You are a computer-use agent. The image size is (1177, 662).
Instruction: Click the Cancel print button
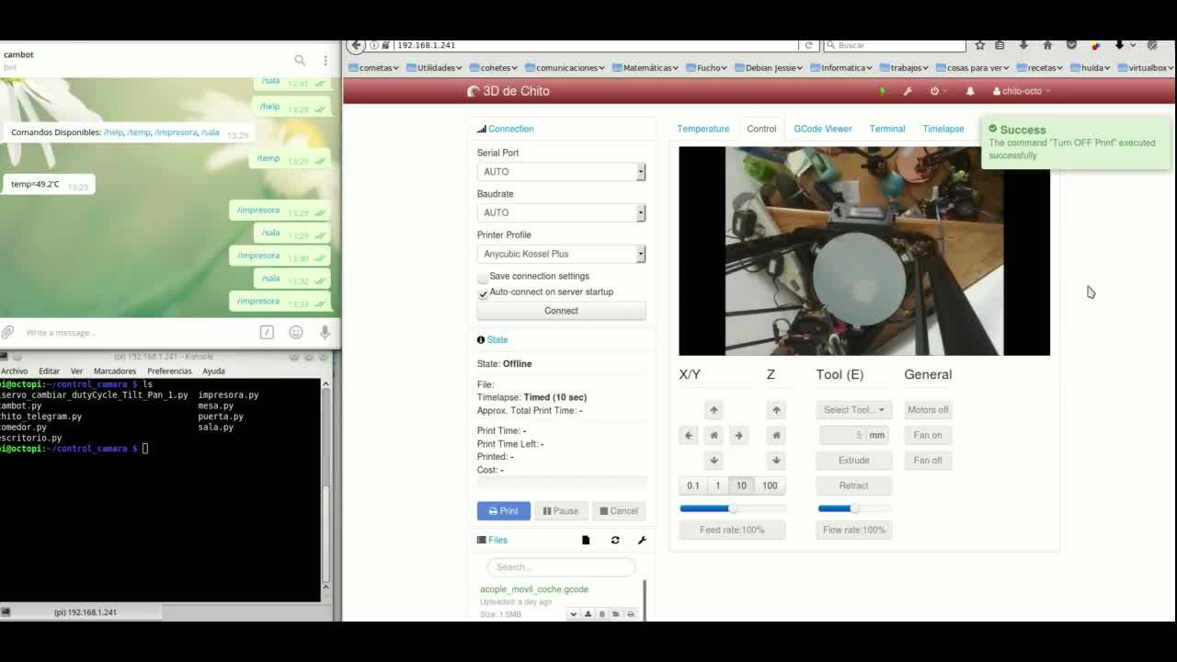(618, 511)
